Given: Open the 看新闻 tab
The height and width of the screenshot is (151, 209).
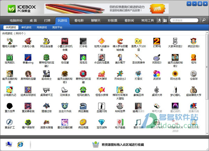Looking at the screenshot, I should (129, 20).
